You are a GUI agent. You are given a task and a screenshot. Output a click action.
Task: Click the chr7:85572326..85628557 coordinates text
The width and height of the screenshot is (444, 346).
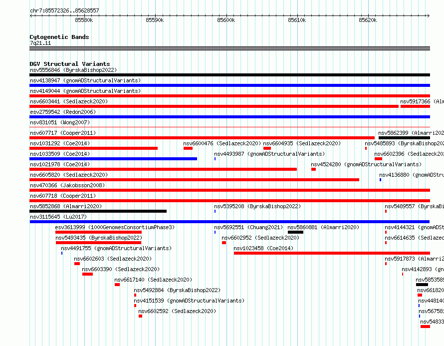(64, 10)
